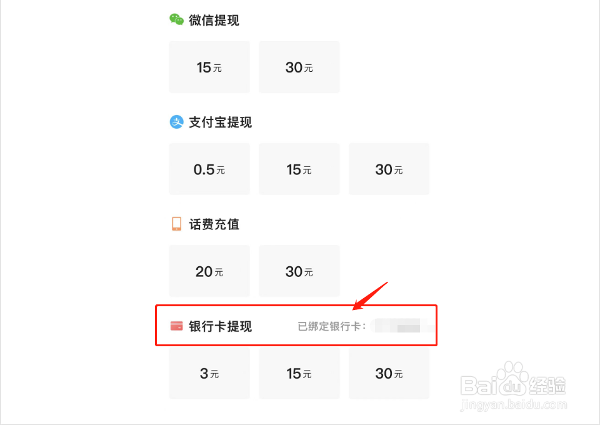Choose 30元 under 支付宝提现
The image size is (600, 425).
coord(389,169)
